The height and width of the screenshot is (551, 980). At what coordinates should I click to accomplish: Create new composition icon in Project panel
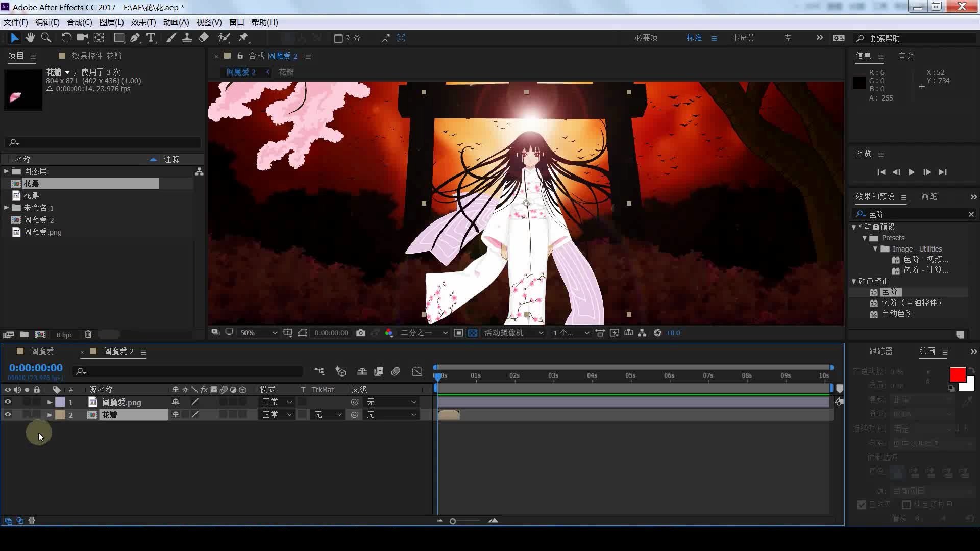(40, 335)
